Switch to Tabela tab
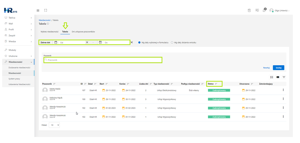This screenshot has height=143, width=300. point(65,32)
